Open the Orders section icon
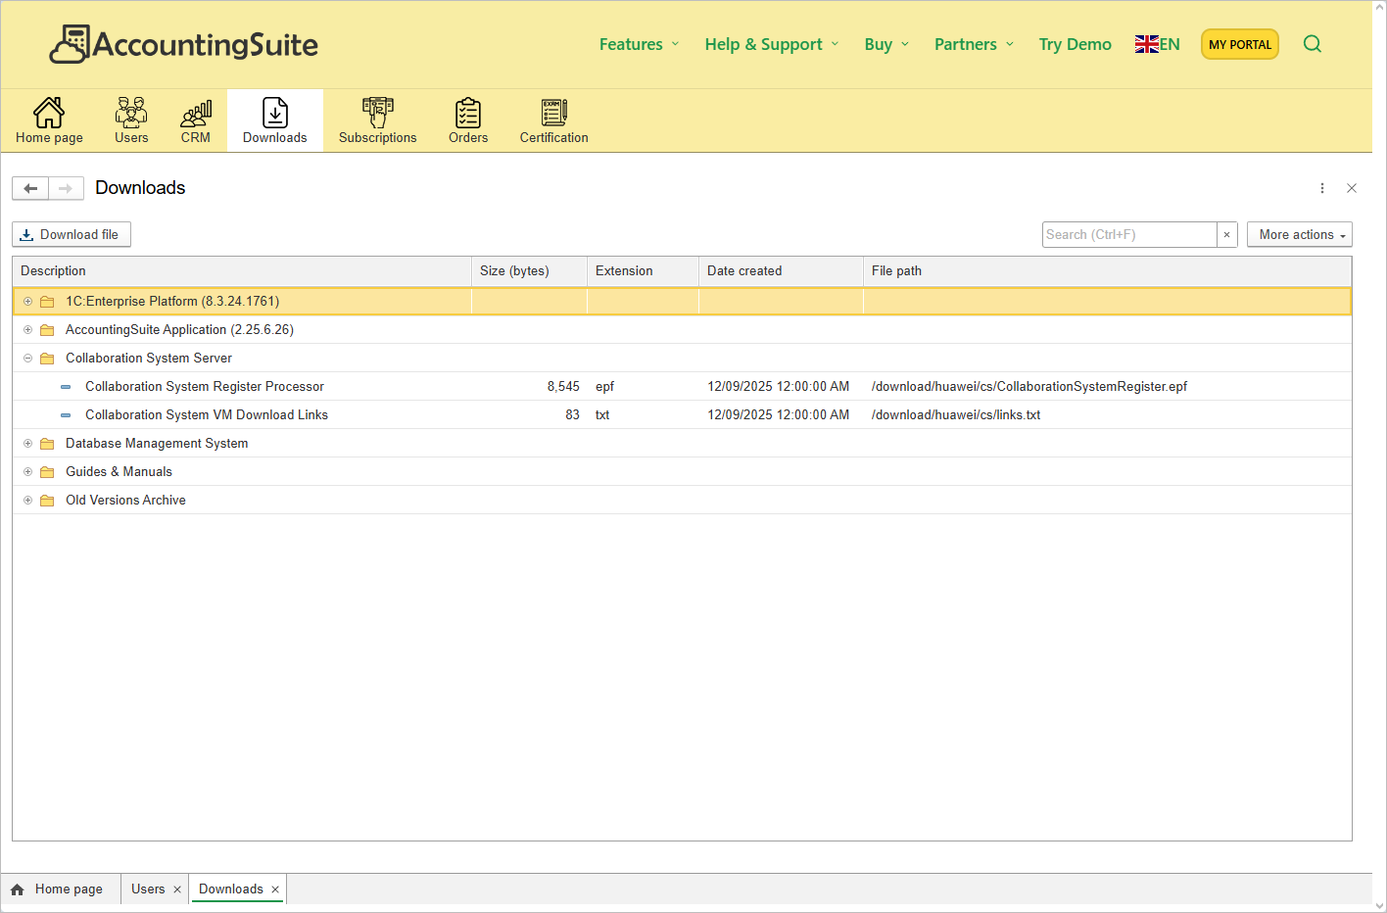This screenshot has height=913, width=1387. pos(468,113)
